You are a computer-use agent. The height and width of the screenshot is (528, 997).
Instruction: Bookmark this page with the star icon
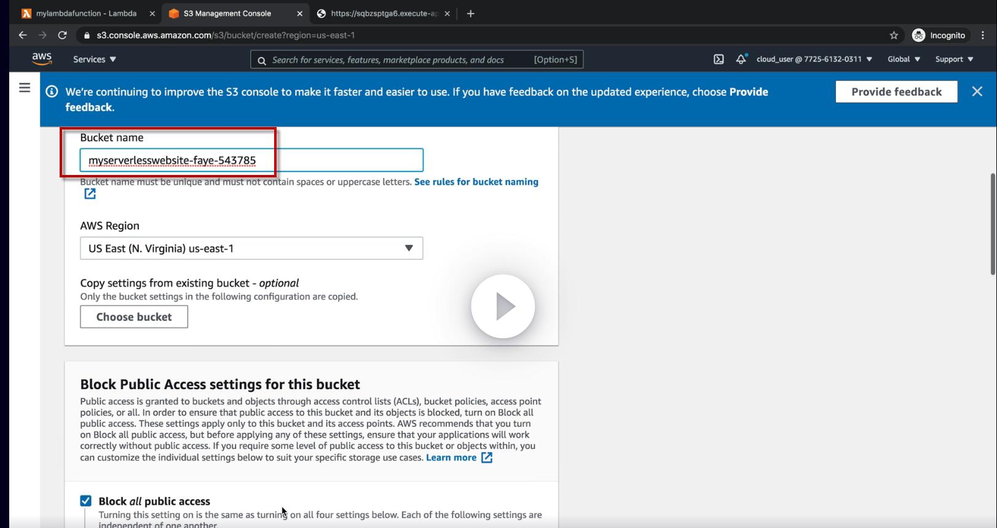click(x=894, y=35)
